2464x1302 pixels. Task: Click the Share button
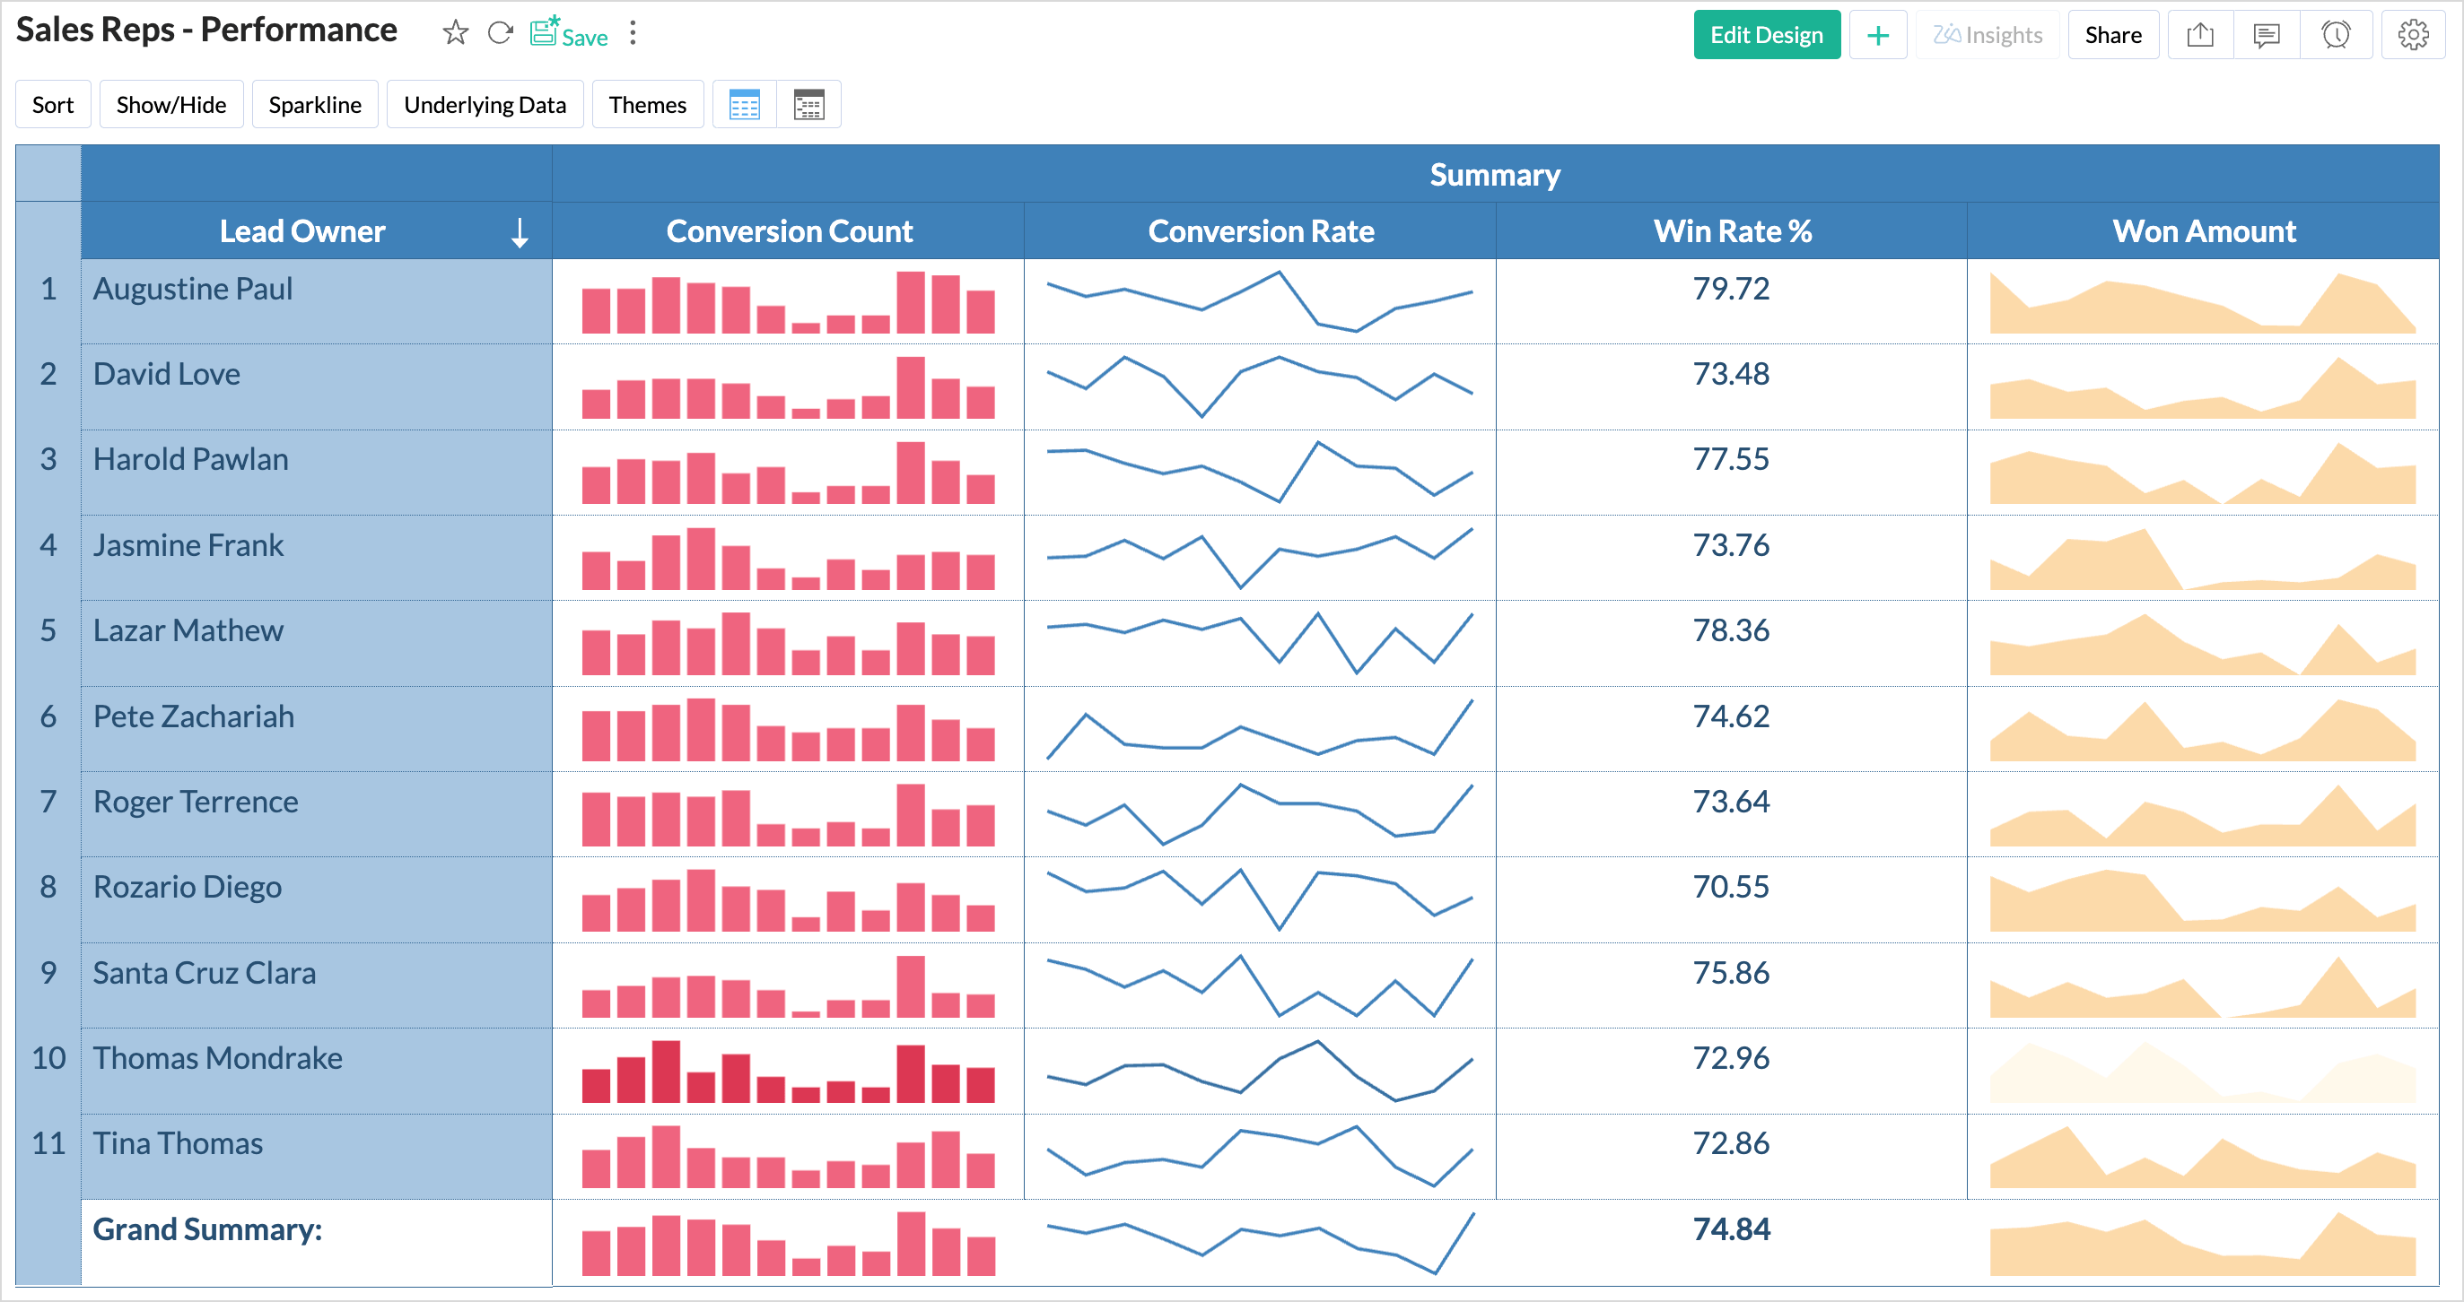click(x=2112, y=35)
